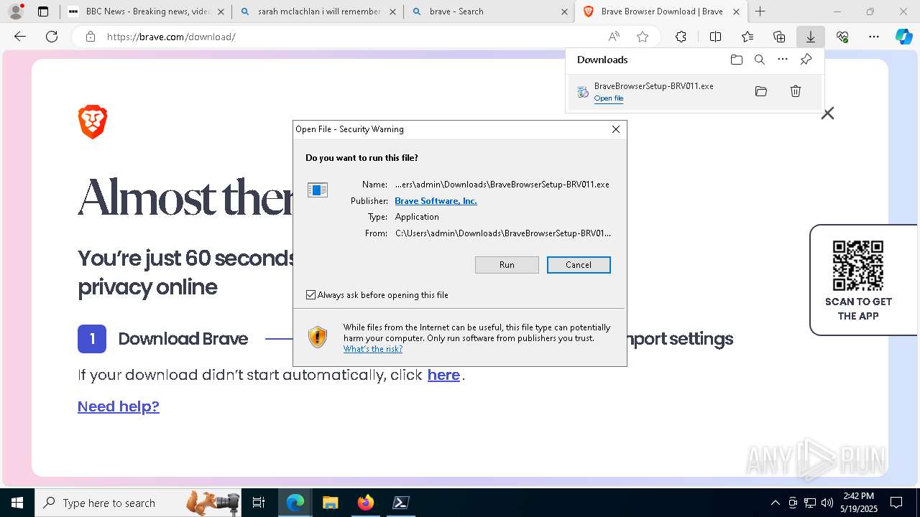Click the network icon in system tray
920x517 pixels.
[810, 503]
